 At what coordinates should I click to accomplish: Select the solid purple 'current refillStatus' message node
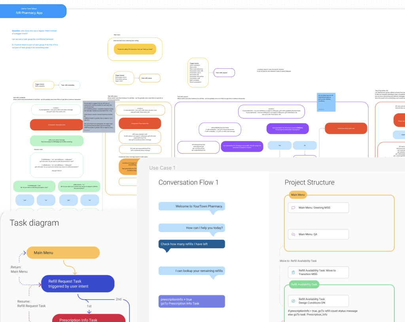pyautogui.click(x=288, y=128)
